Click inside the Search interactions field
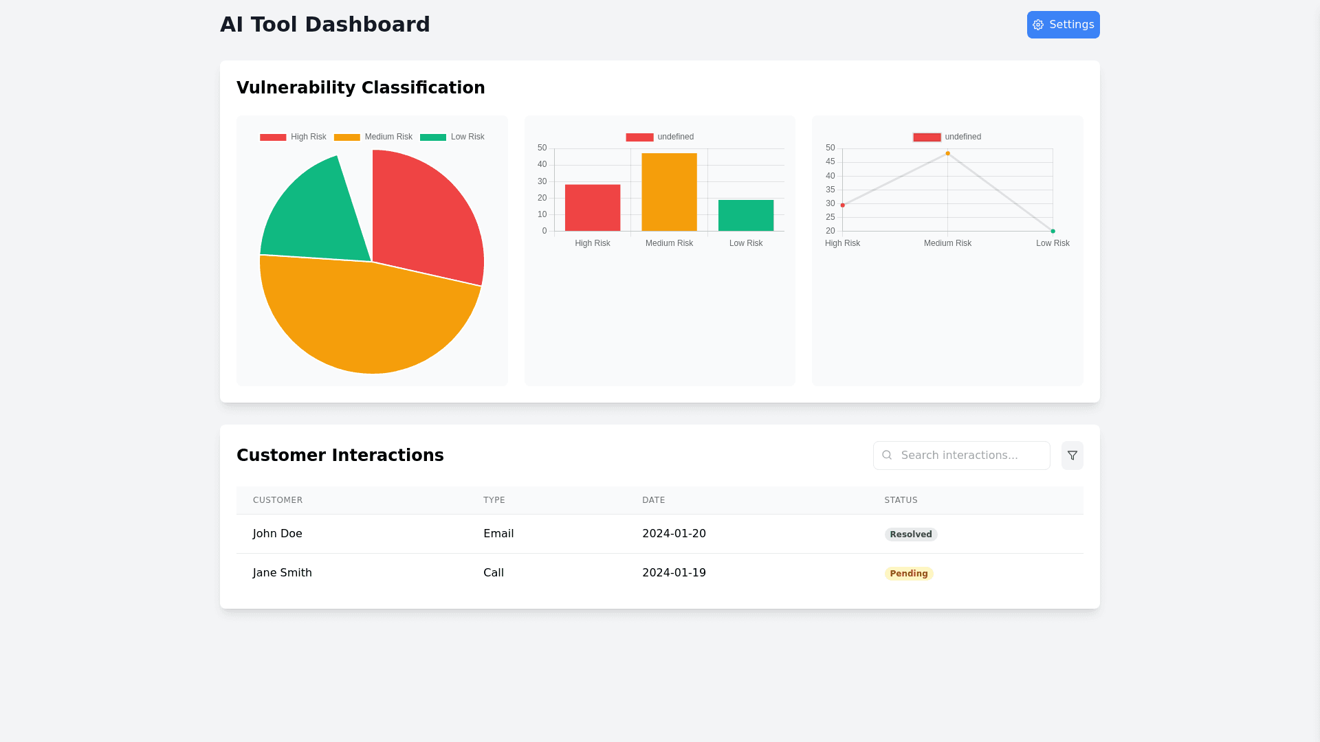 969,456
